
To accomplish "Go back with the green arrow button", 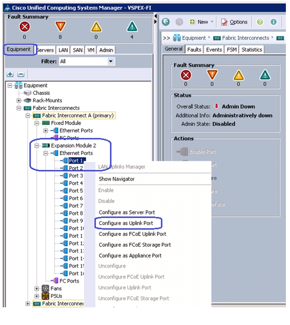I will tap(166, 22).
